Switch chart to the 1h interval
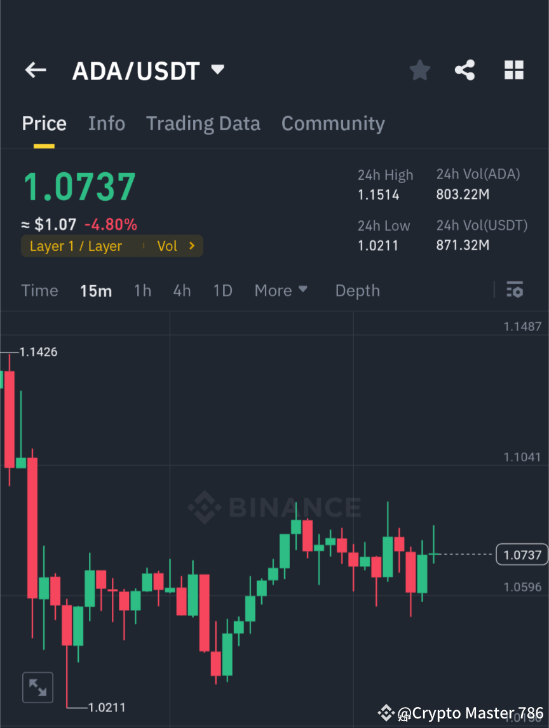This screenshot has width=549, height=728. 142,290
